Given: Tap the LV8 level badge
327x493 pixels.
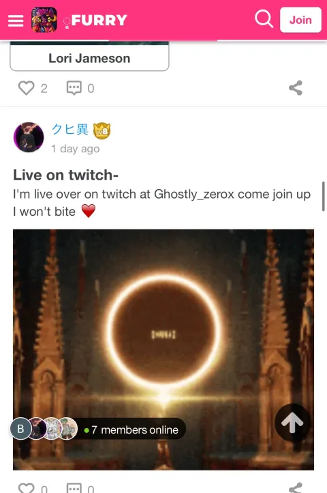Looking at the screenshot, I should pos(102,131).
